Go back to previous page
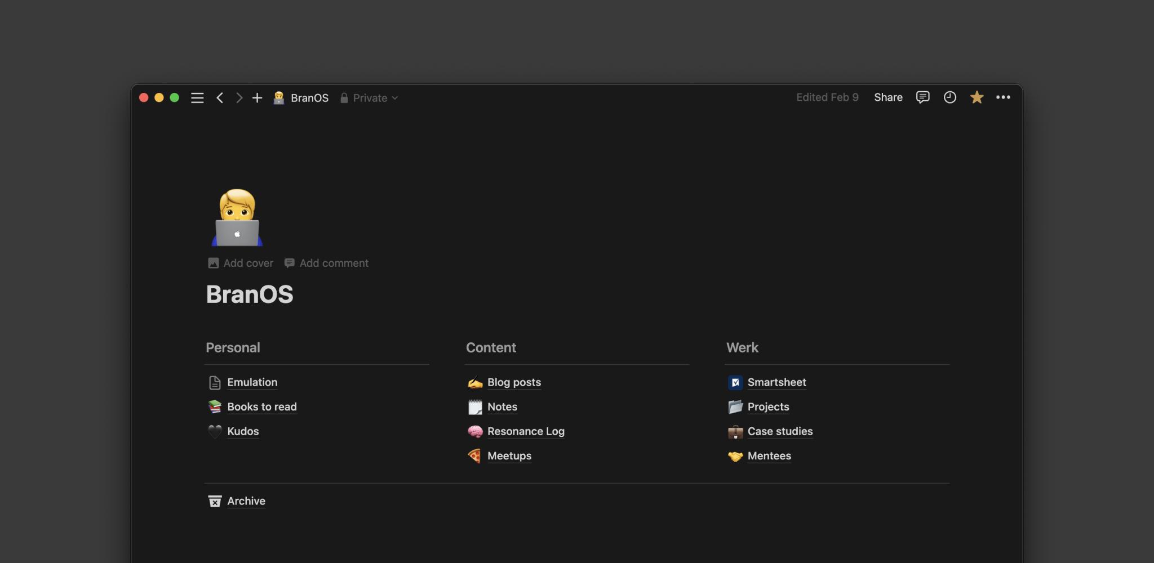The image size is (1154, 563). click(x=220, y=98)
